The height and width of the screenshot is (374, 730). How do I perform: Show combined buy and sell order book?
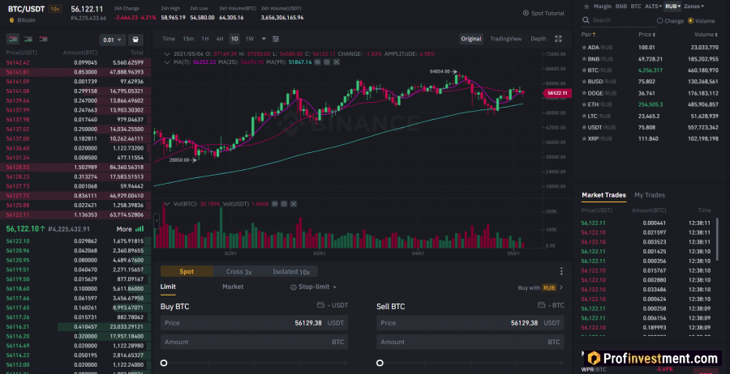pyautogui.click(x=12, y=39)
